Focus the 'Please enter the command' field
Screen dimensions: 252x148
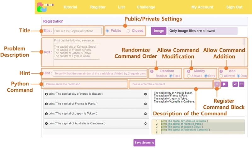point(84,84)
